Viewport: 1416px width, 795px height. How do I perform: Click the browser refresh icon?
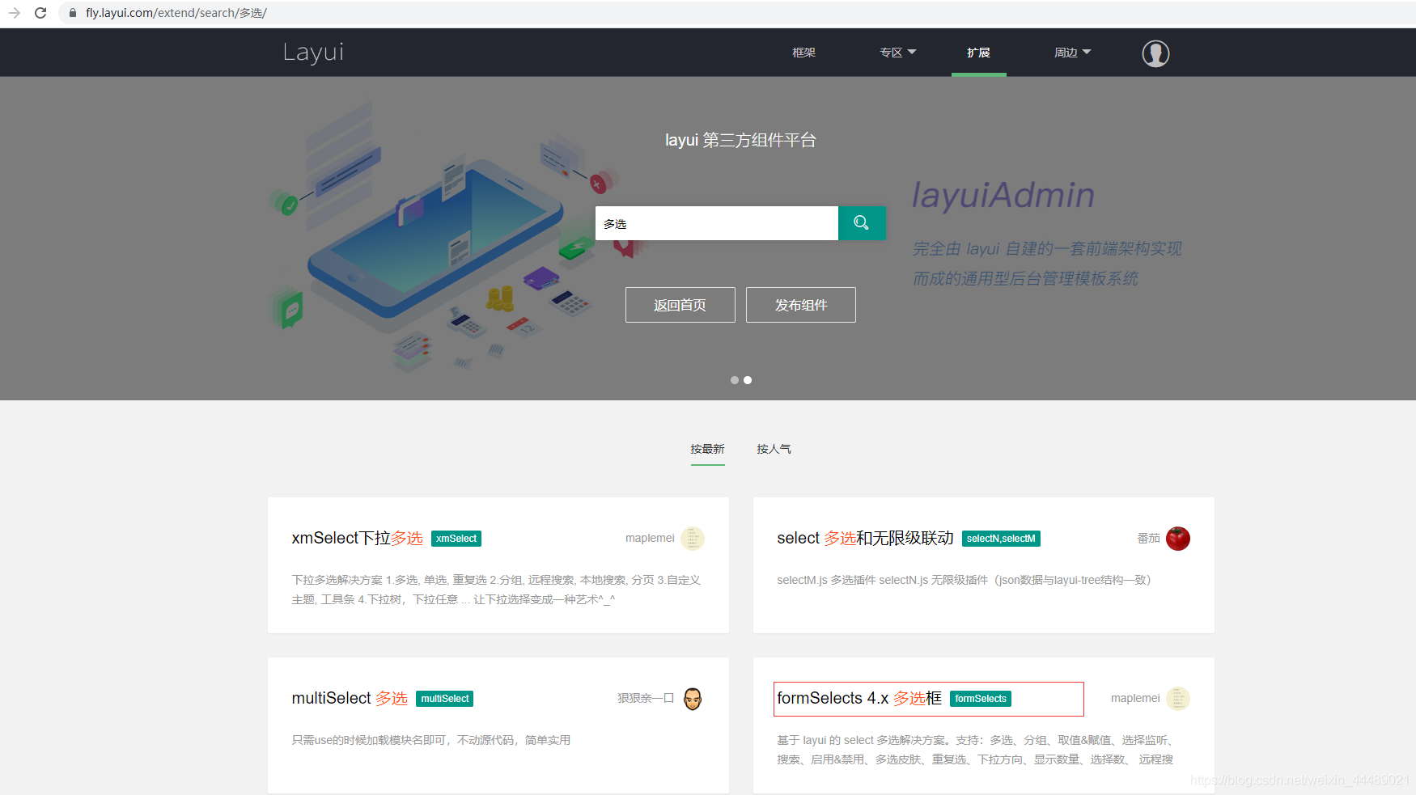click(40, 13)
